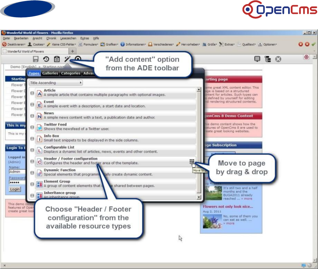Click the green checkmark icon in developer toolbar

pos(314,44)
